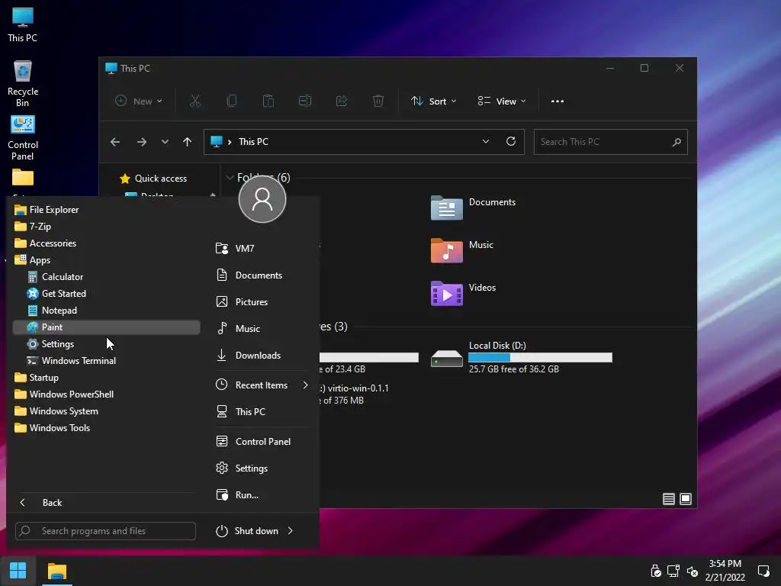Click the search magnifier in Search This PC

click(677, 142)
